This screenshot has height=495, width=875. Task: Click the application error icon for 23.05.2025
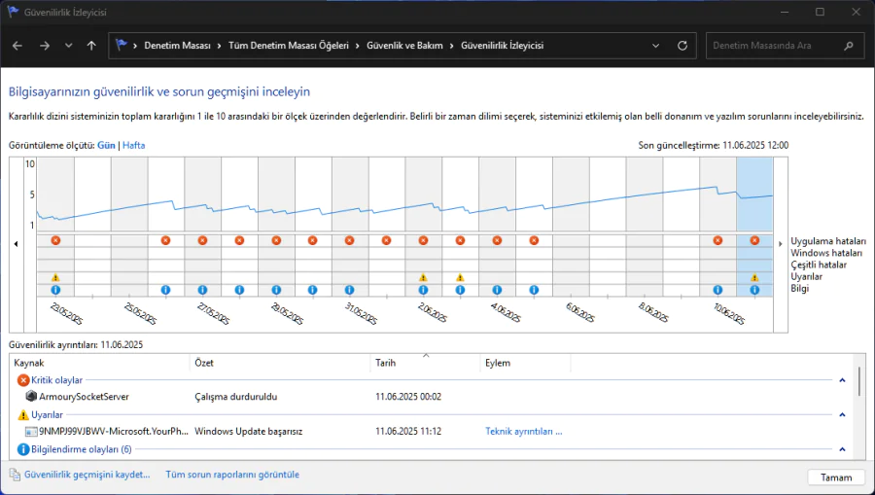55,240
